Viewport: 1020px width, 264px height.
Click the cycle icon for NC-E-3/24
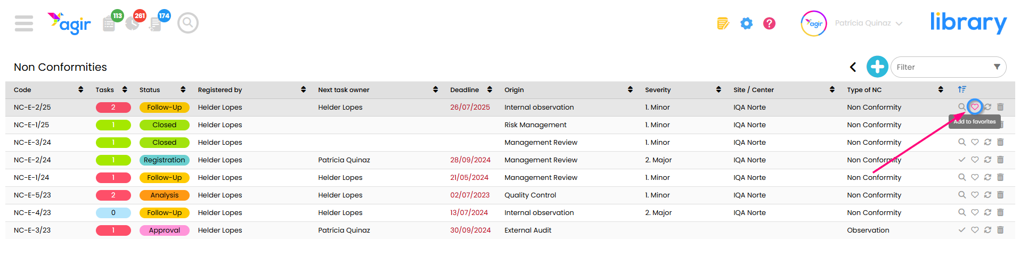(x=988, y=142)
